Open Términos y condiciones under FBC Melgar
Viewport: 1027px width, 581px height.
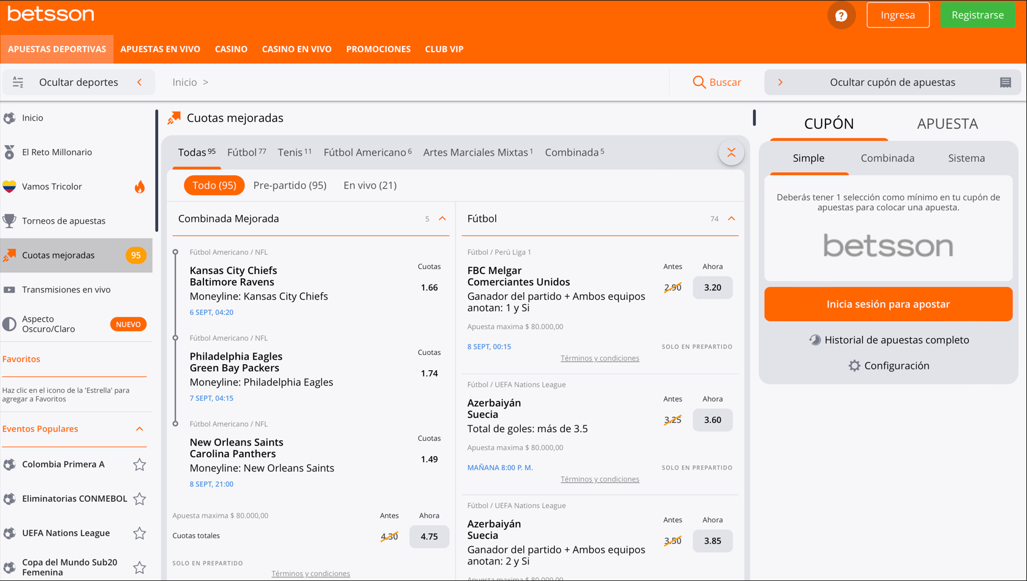coord(600,358)
